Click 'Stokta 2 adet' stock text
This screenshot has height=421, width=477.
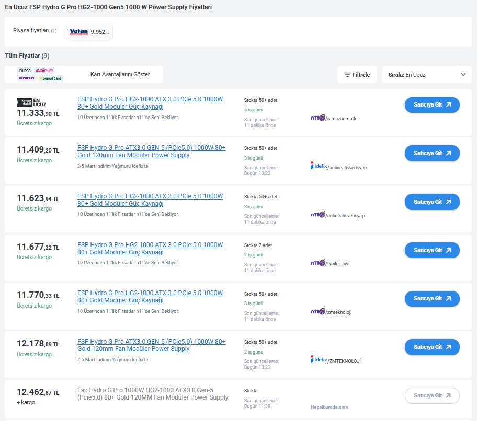pos(258,245)
